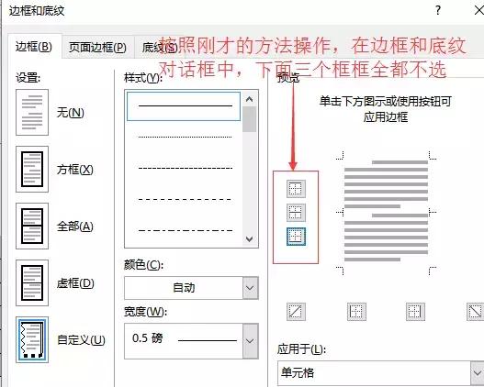The height and width of the screenshot is (387, 484).
Task: Click the 宽度(W) label
Action: 145,312
